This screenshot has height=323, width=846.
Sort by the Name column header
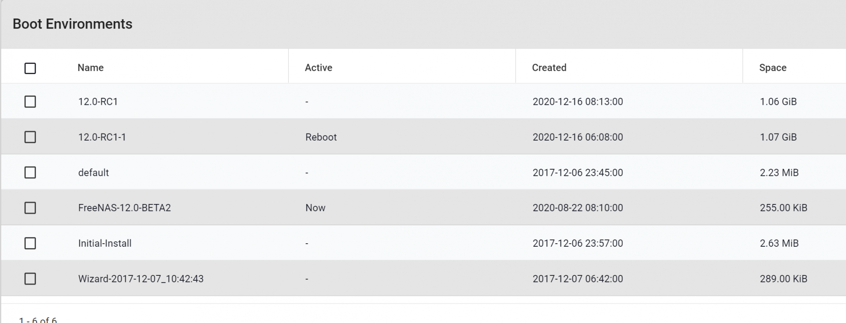pyautogui.click(x=91, y=67)
